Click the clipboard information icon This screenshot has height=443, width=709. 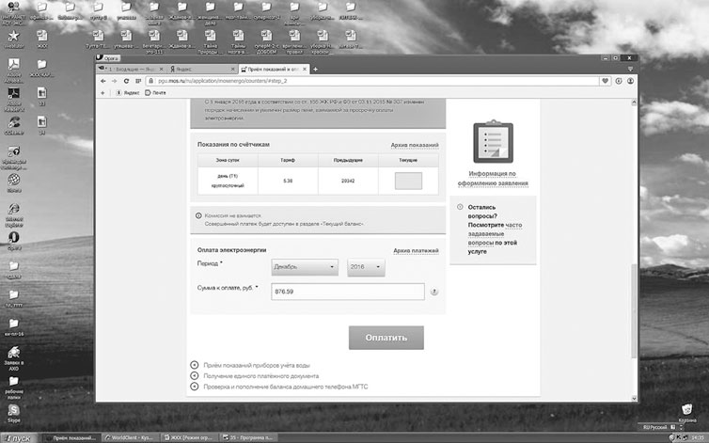[x=493, y=141]
